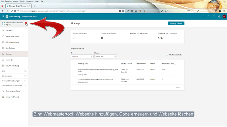Go to Startseite in sidebar
227x127 pixels.
(x=14, y=31)
